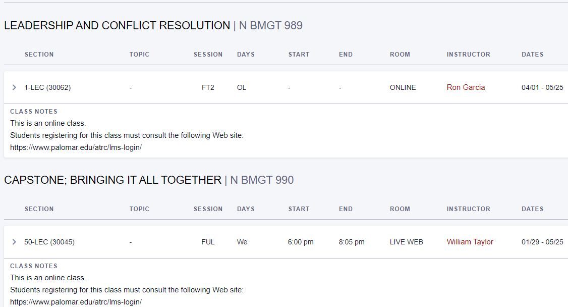Click the ONLINE room cell
568x307 pixels.
tap(403, 87)
